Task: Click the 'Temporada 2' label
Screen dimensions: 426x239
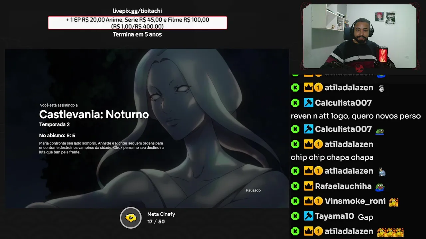Action: (x=54, y=125)
